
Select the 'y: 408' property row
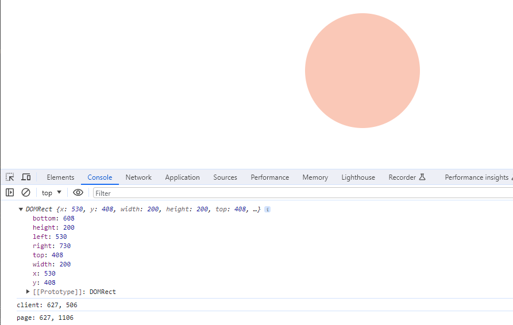coord(44,282)
